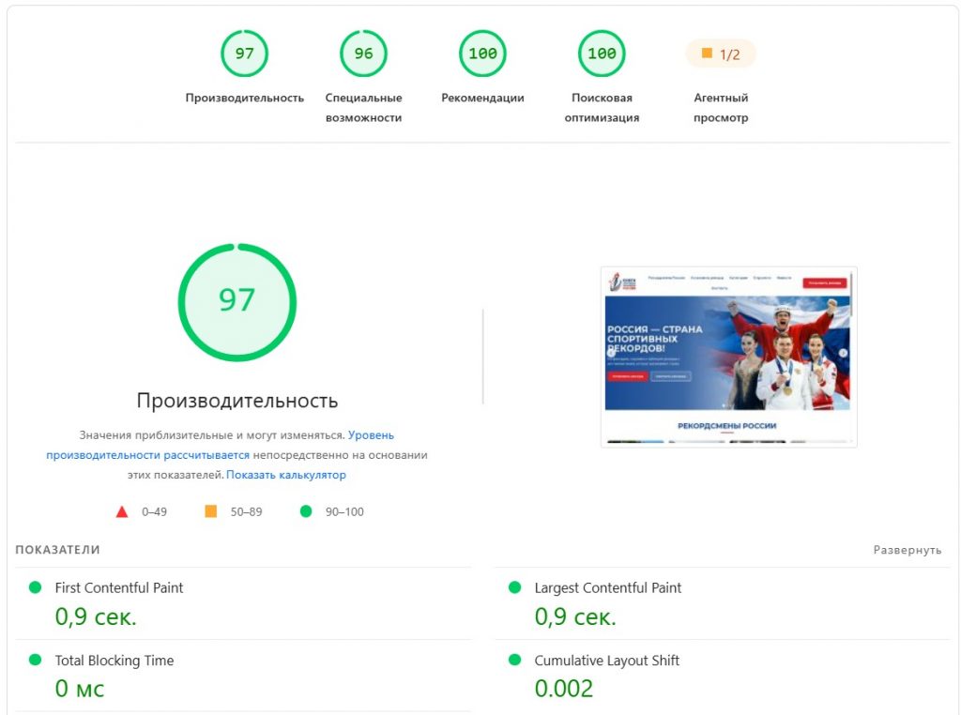Click the ПОКАЗАТЕЛИ section heading
The image size is (961, 715).
[x=57, y=550]
